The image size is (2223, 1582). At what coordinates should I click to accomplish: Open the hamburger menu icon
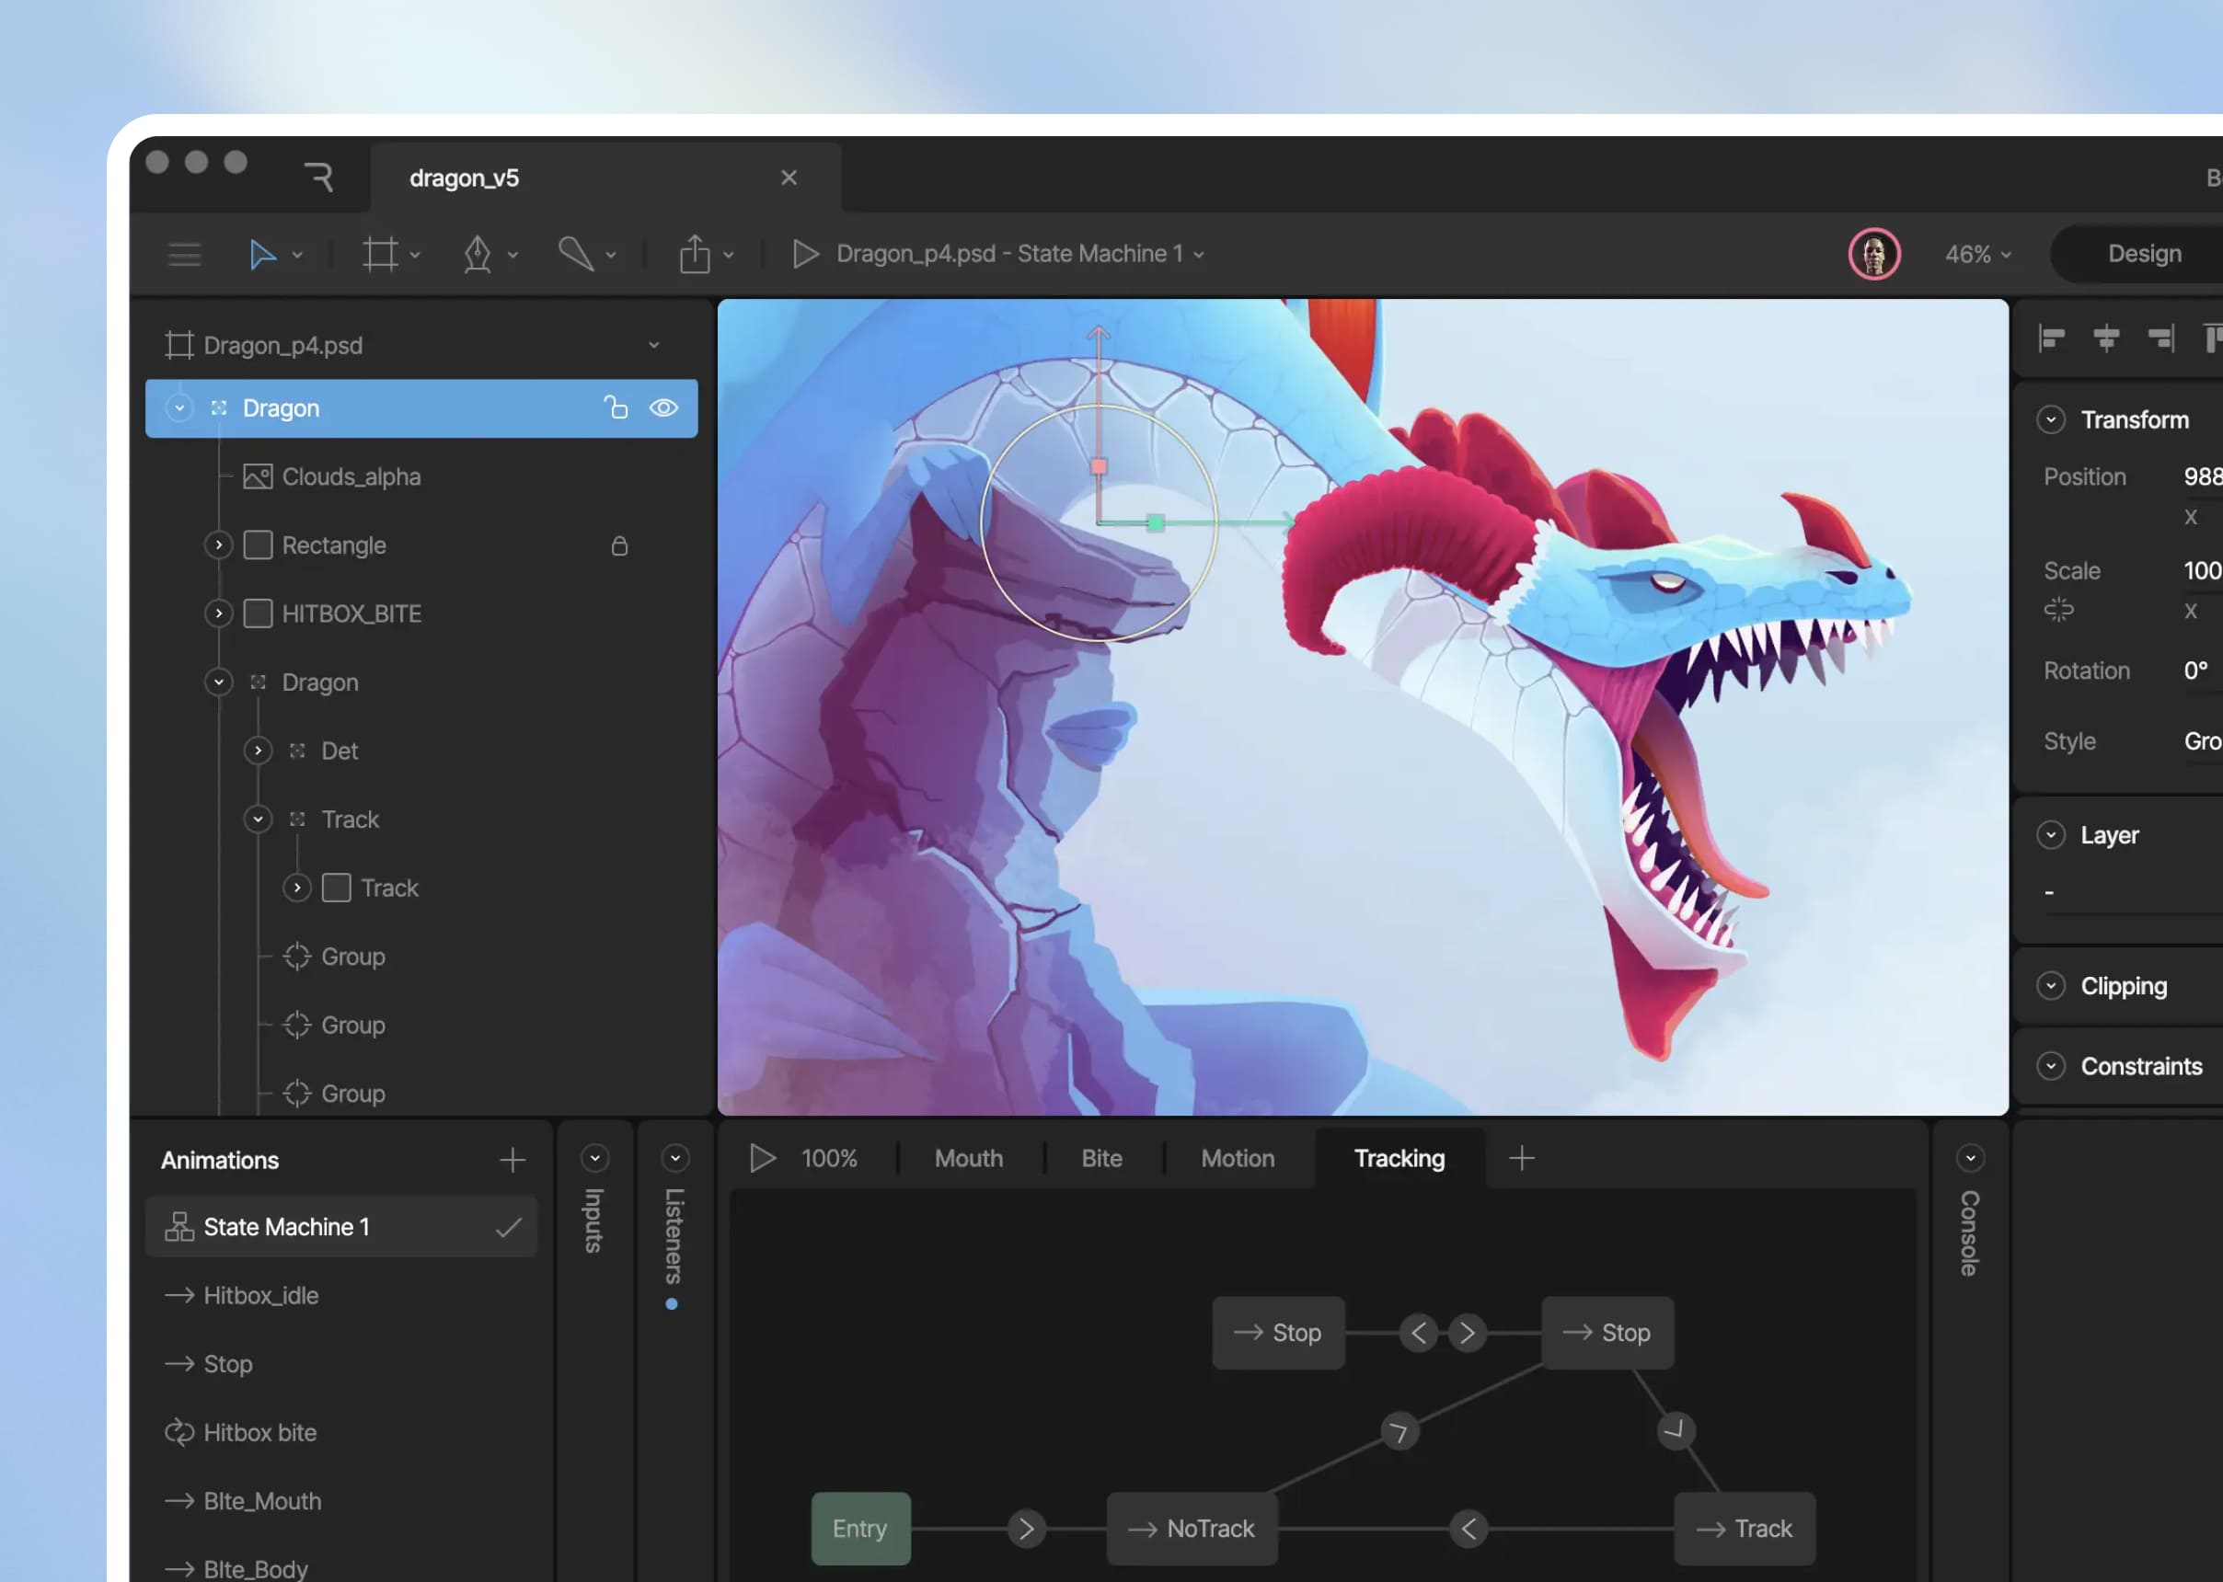pyautogui.click(x=184, y=254)
